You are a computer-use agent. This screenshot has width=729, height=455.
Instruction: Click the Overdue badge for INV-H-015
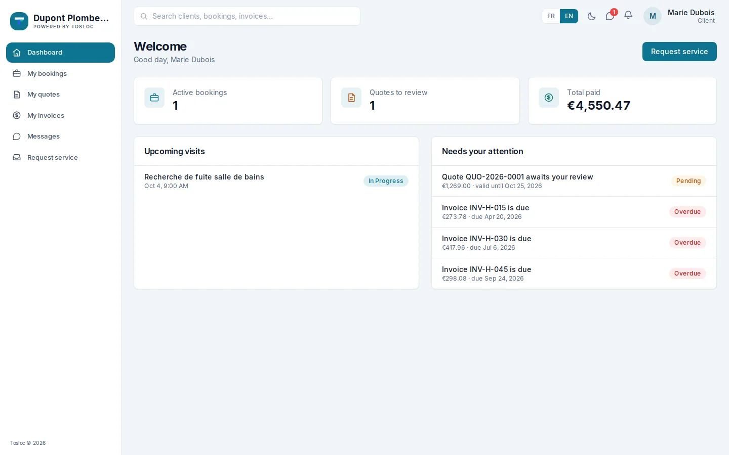pos(687,212)
